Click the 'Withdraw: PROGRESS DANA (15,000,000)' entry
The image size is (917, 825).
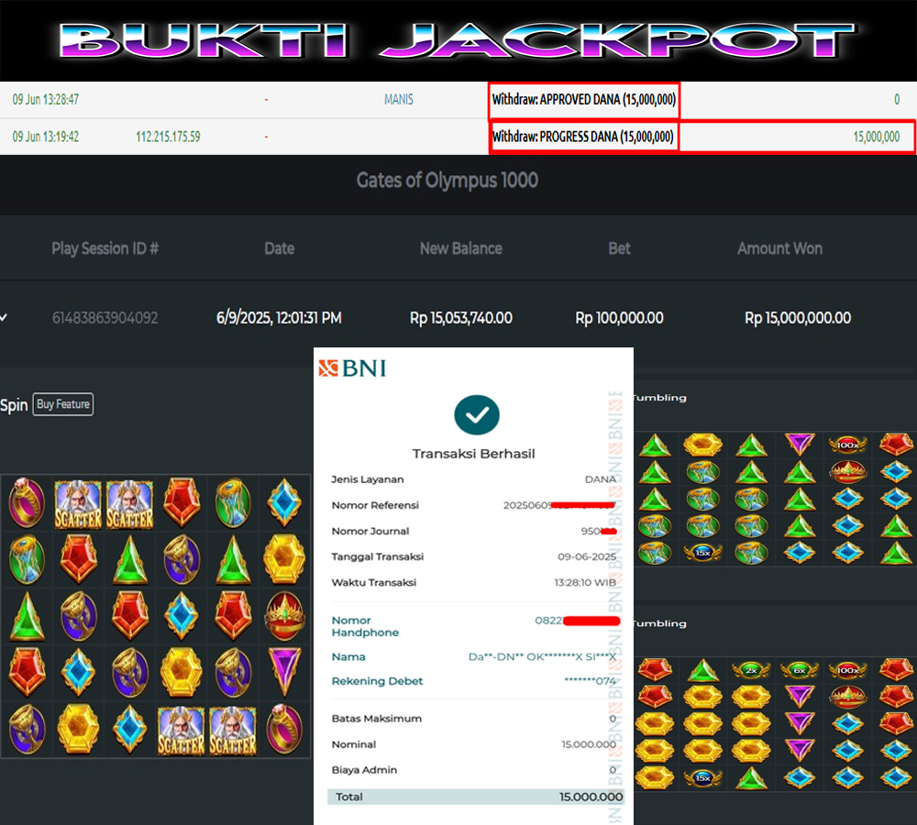pyautogui.click(x=583, y=137)
